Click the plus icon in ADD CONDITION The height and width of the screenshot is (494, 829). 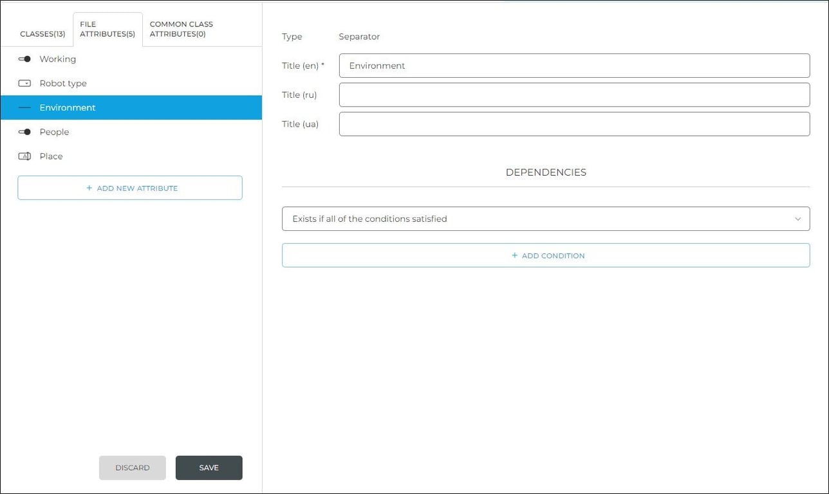click(514, 255)
